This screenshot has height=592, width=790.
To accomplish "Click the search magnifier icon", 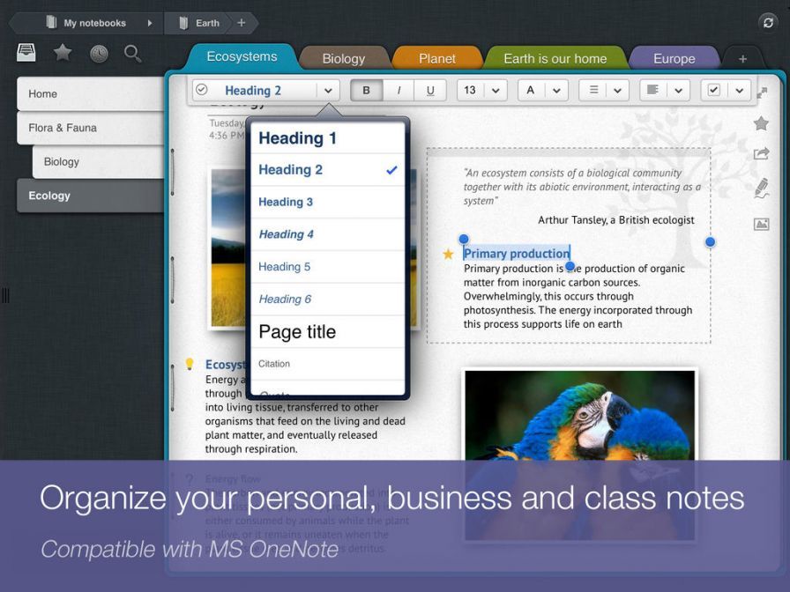I will [133, 54].
